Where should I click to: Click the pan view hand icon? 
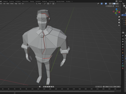click(119, 20)
